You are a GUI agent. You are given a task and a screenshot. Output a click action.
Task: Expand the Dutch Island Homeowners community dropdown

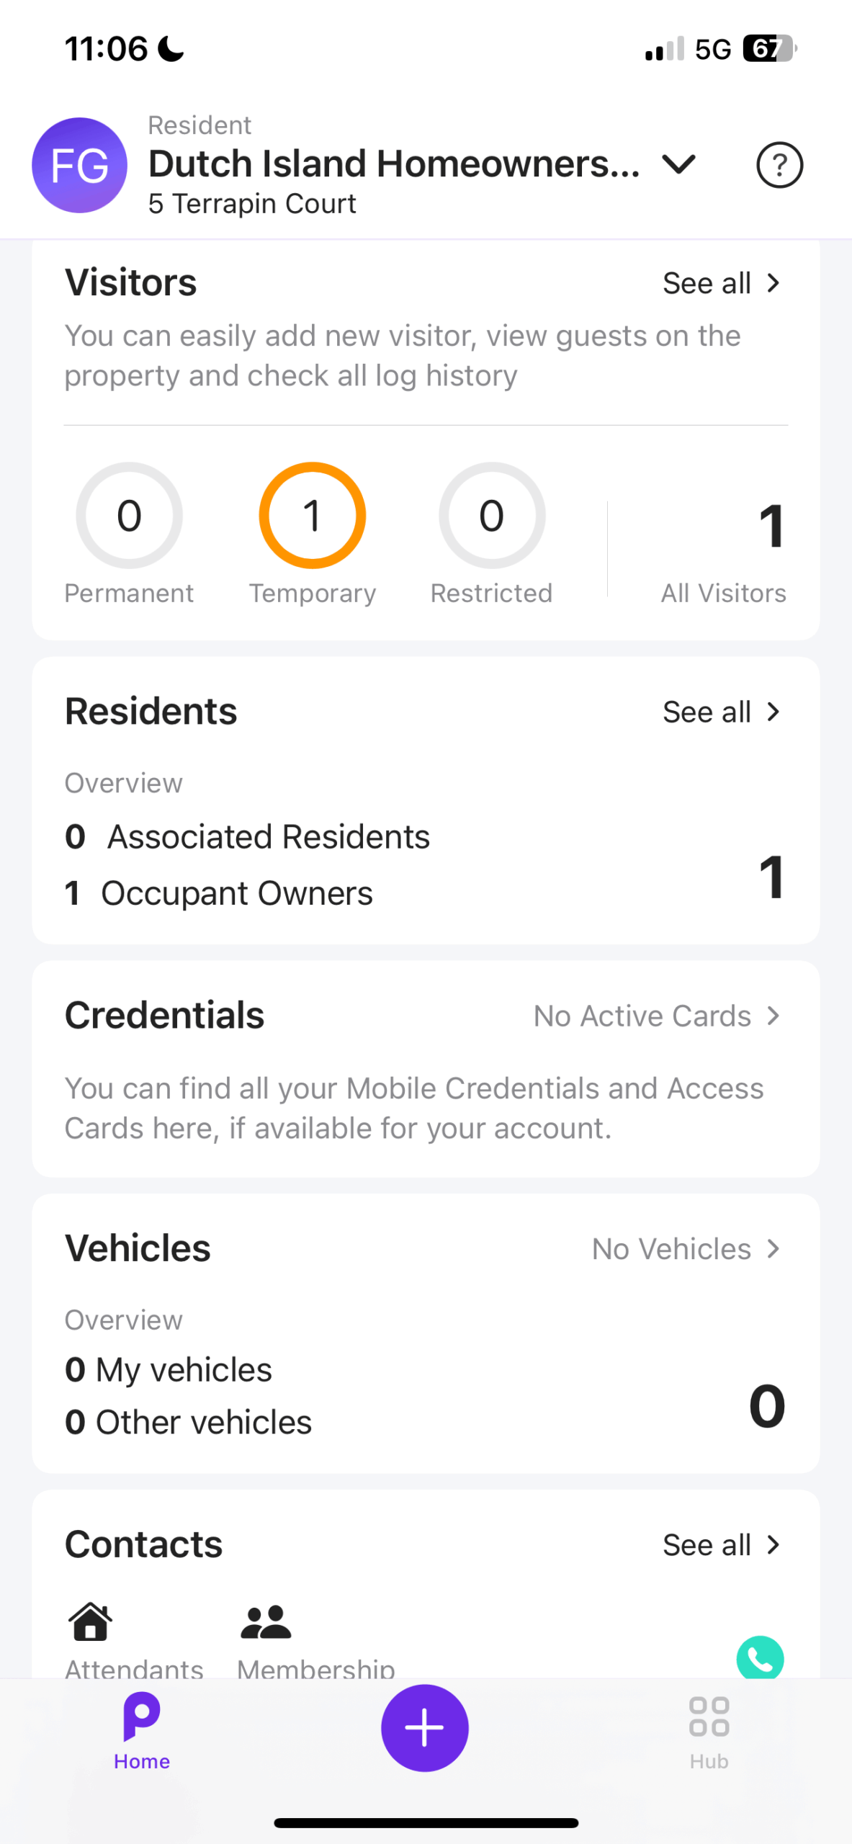click(x=678, y=165)
